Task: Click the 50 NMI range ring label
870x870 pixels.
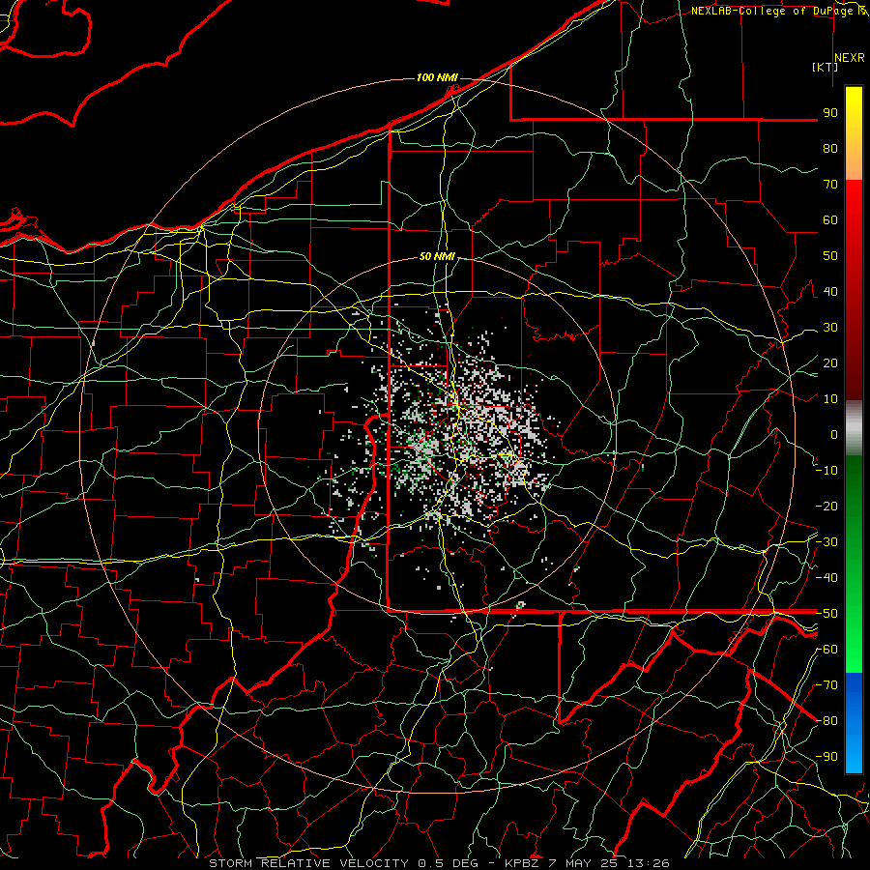Action: (x=437, y=256)
